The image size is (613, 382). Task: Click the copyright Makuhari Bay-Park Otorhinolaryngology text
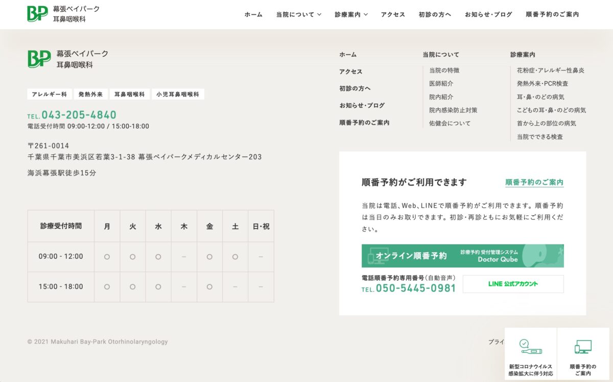(98, 342)
